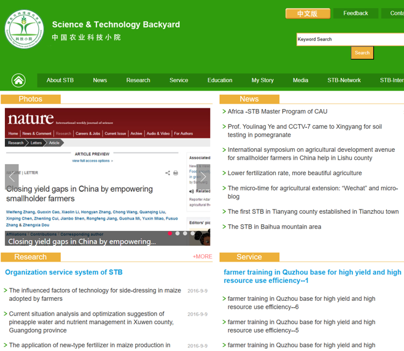Click the Keyword Search input field
The image size is (404, 351).
click(351, 39)
